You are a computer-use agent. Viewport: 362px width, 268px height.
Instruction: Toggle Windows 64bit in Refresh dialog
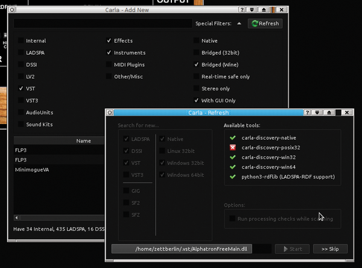(x=162, y=175)
